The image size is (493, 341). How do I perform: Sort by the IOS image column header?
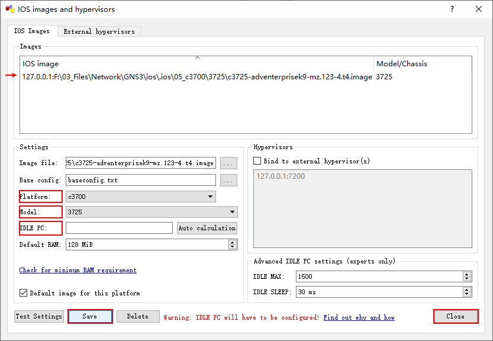tap(197, 63)
